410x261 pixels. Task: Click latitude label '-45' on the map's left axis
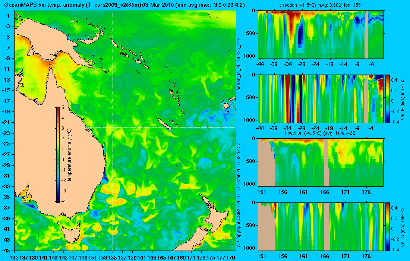pos(6,250)
